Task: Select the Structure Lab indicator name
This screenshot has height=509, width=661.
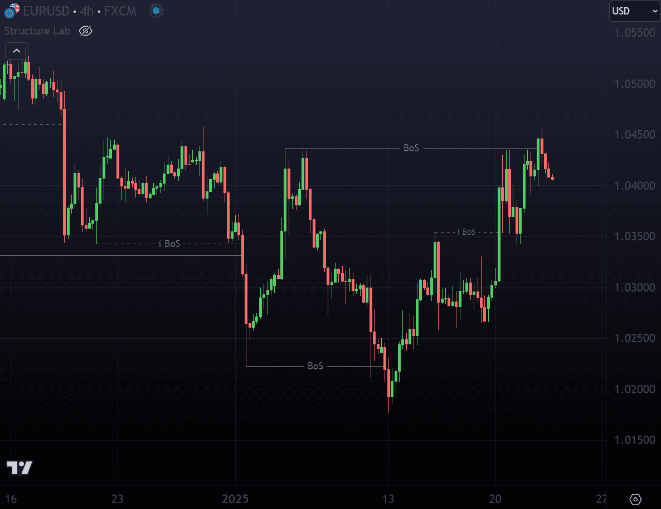Action: 37,31
